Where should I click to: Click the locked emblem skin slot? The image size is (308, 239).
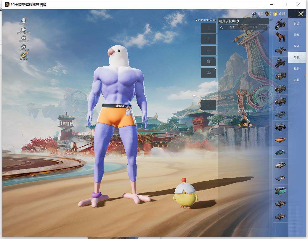click(x=208, y=62)
